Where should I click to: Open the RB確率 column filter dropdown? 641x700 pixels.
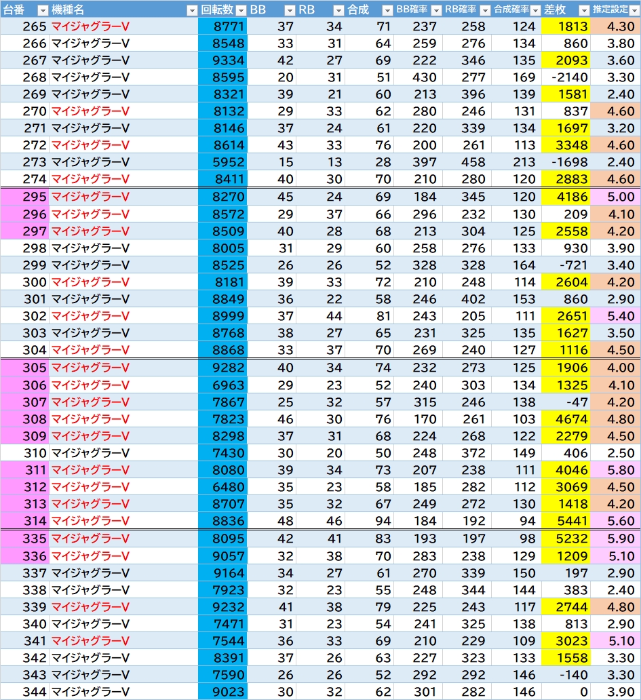(485, 10)
